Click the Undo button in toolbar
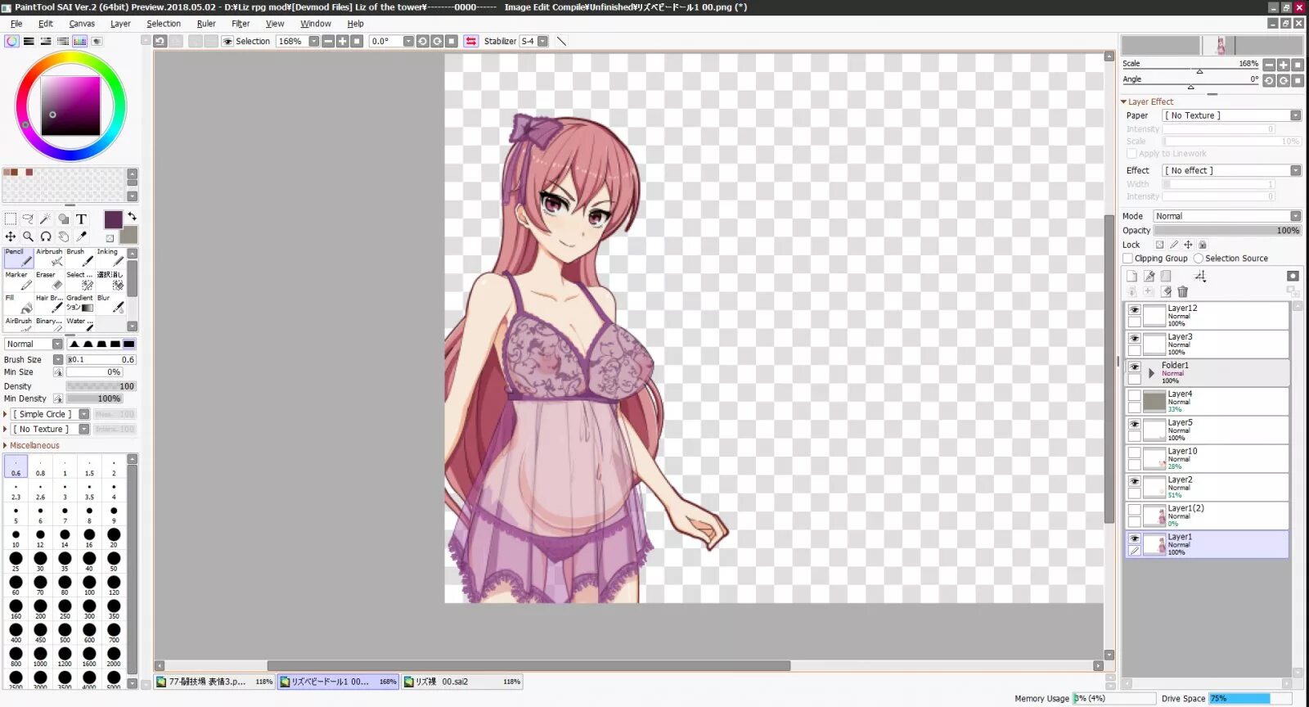Screen dimensions: 1309x707 (x=160, y=41)
